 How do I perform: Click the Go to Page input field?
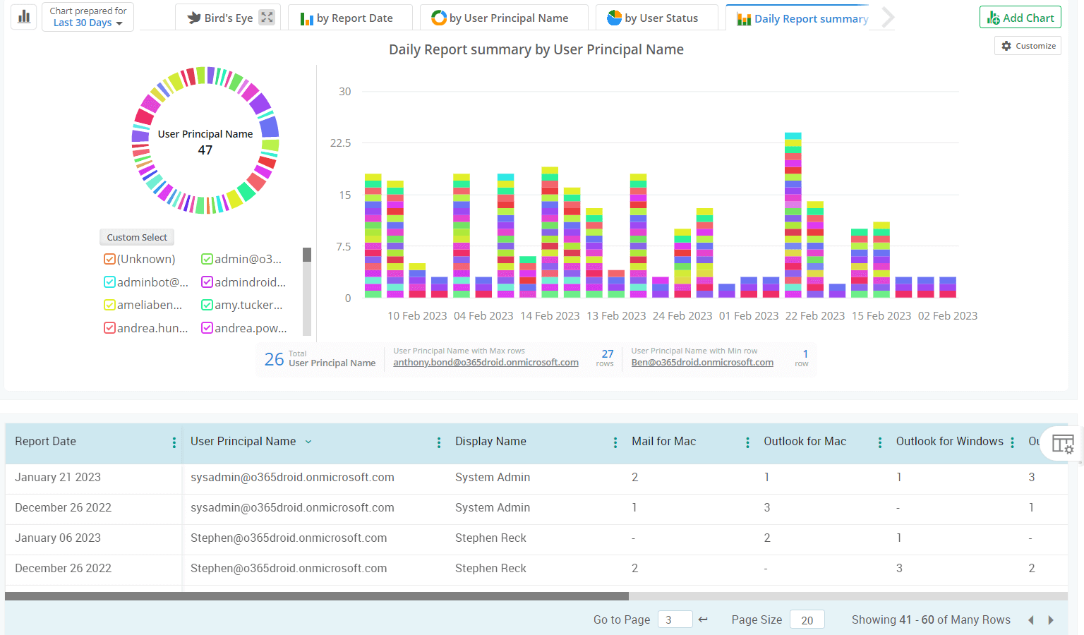click(675, 619)
